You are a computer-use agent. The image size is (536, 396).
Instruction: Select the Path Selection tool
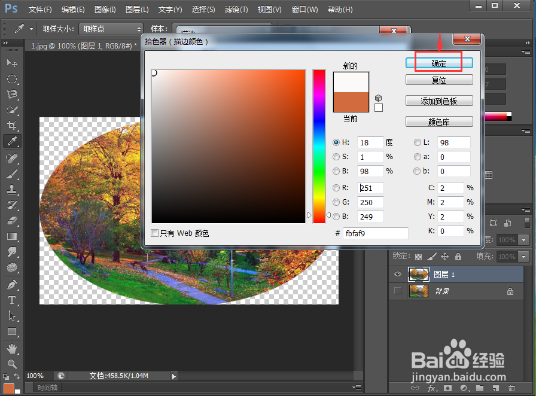point(12,316)
